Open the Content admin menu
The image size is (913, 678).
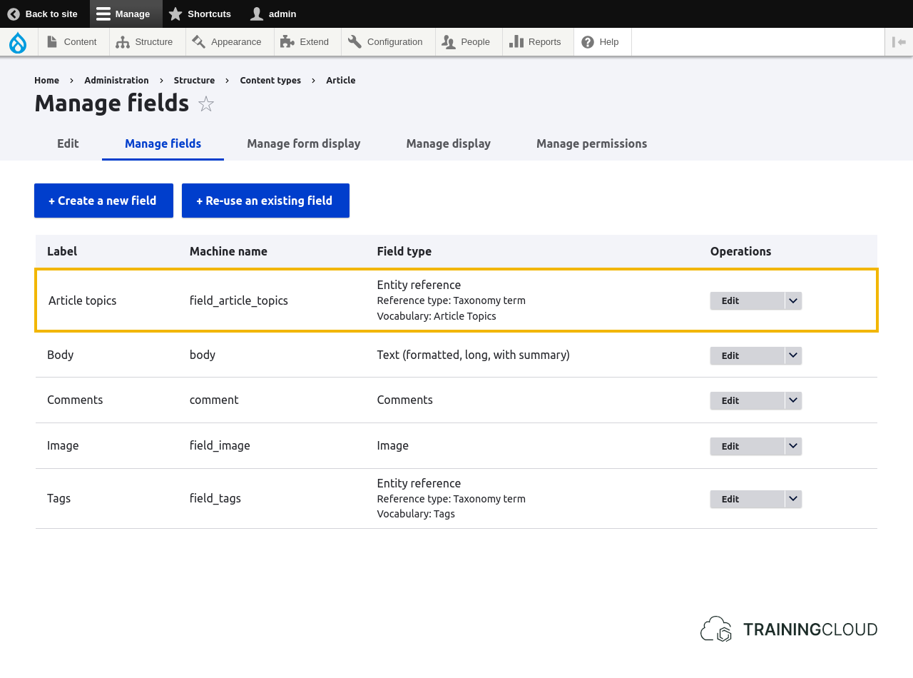coord(73,42)
